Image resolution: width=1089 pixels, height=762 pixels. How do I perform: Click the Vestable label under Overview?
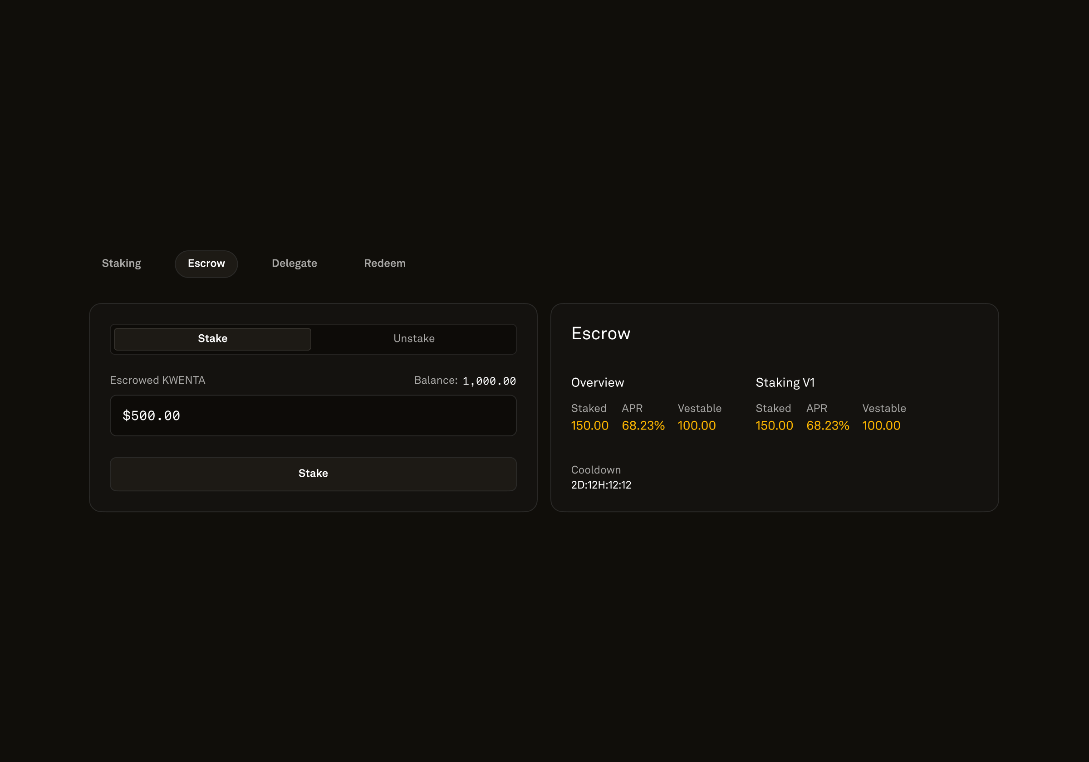click(700, 408)
